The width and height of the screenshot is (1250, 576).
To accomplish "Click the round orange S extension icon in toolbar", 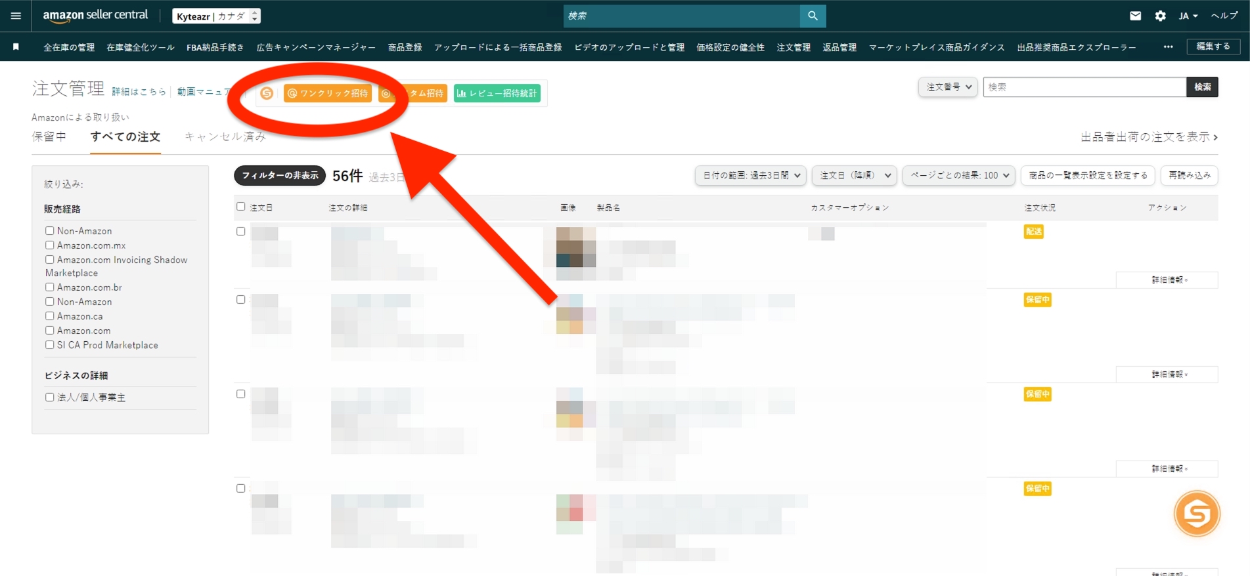I will [x=267, y=93].
